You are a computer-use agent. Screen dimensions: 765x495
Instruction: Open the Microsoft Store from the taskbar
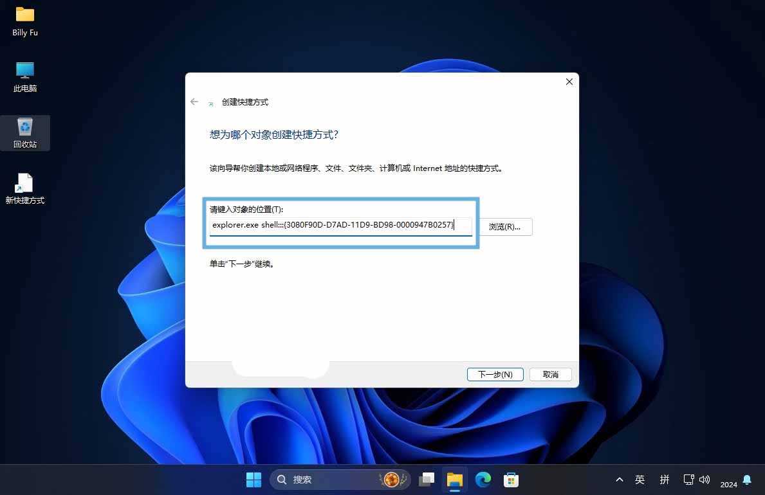point(510,480)
